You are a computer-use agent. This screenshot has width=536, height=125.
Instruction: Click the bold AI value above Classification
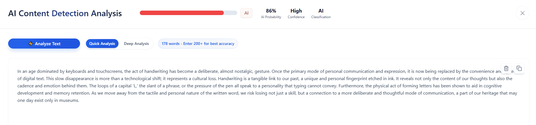tap(321, 11)
